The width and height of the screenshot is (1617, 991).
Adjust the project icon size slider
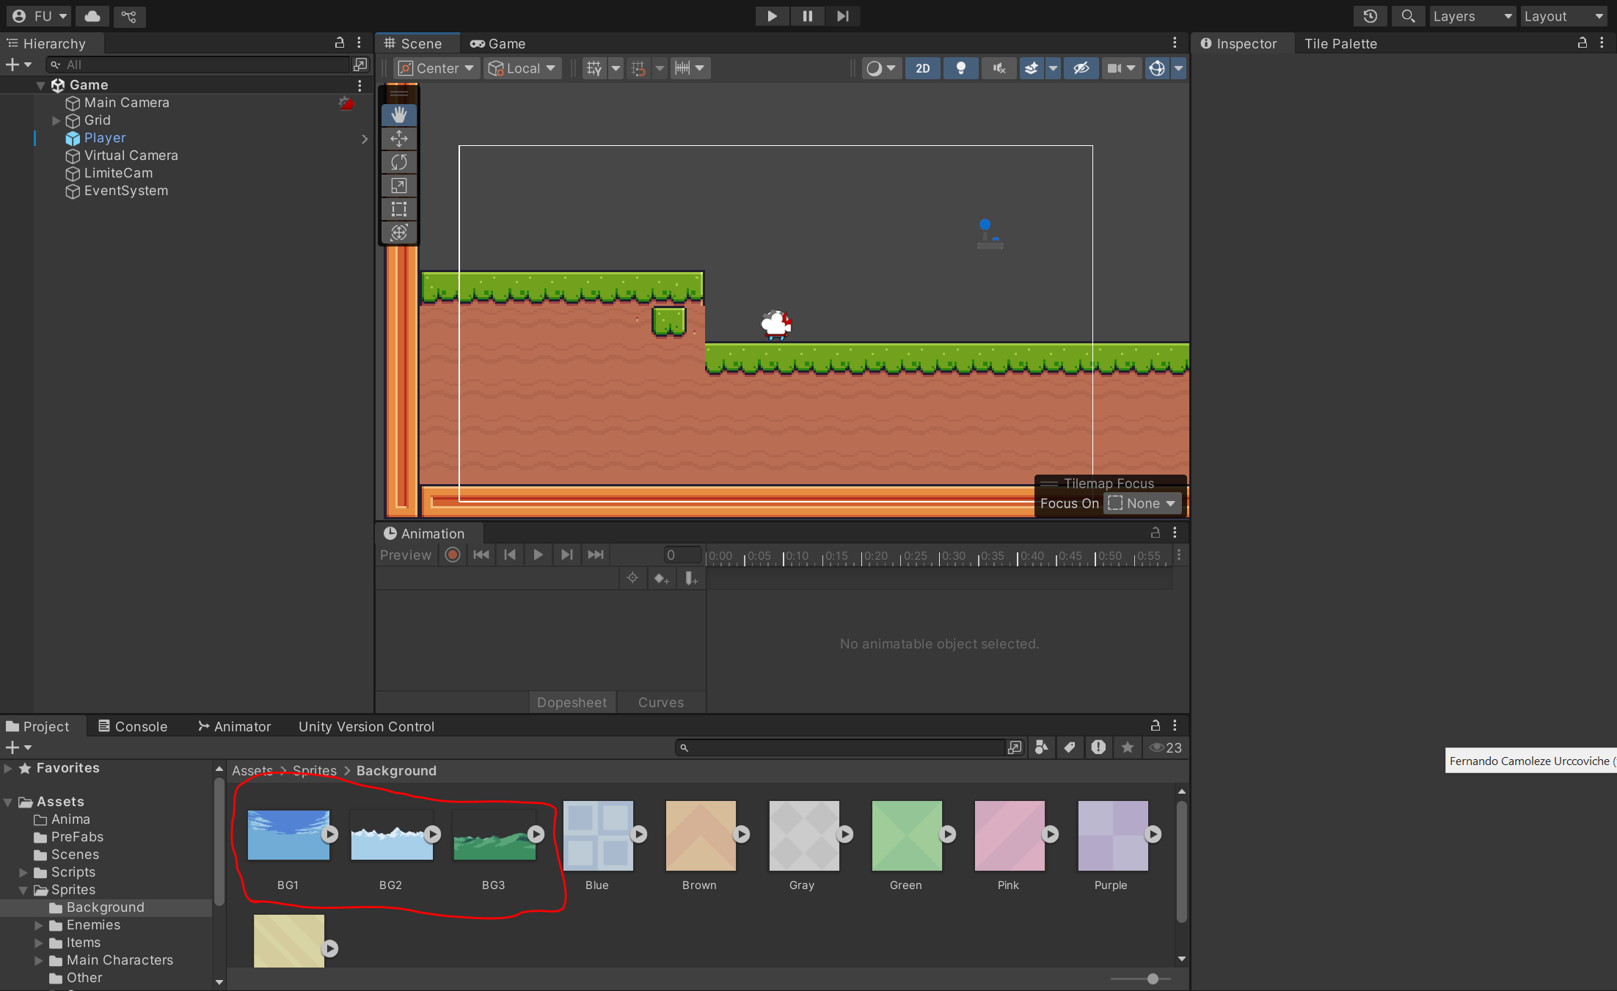tap(1153, 979)
